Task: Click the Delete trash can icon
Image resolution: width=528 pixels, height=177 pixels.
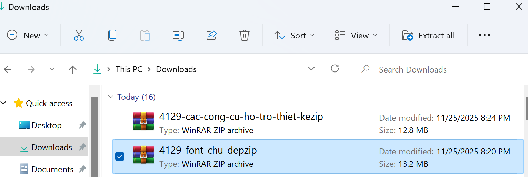Action: point(244,35)
